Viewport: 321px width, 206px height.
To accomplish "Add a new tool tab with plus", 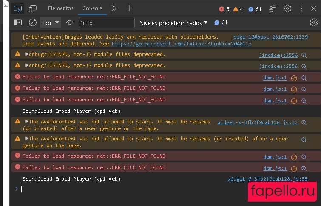I will click(x=129, y=8).
